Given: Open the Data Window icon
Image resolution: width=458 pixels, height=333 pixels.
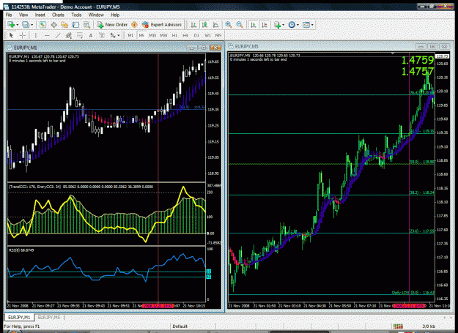Looking at the screenshot, I should coord(53,25).
